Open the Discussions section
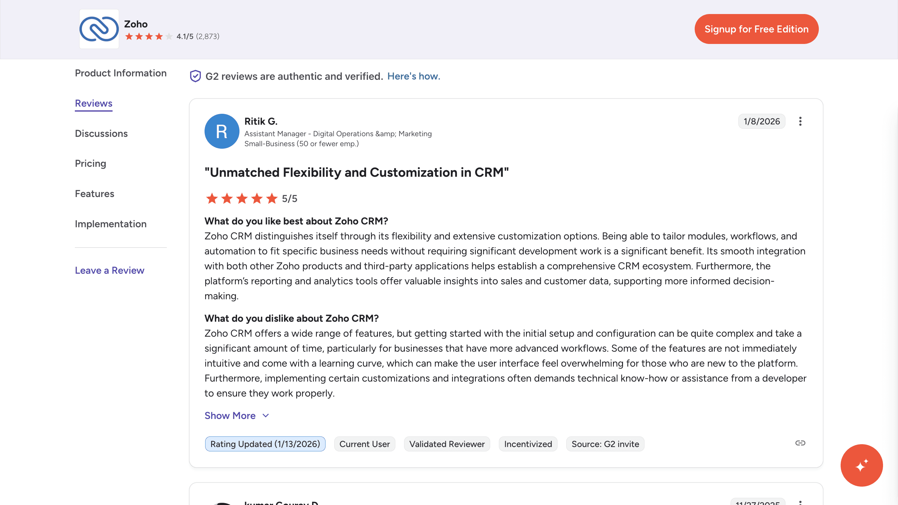Image resolution: width=898 pixels, height=505 pixels. point(101,133)
